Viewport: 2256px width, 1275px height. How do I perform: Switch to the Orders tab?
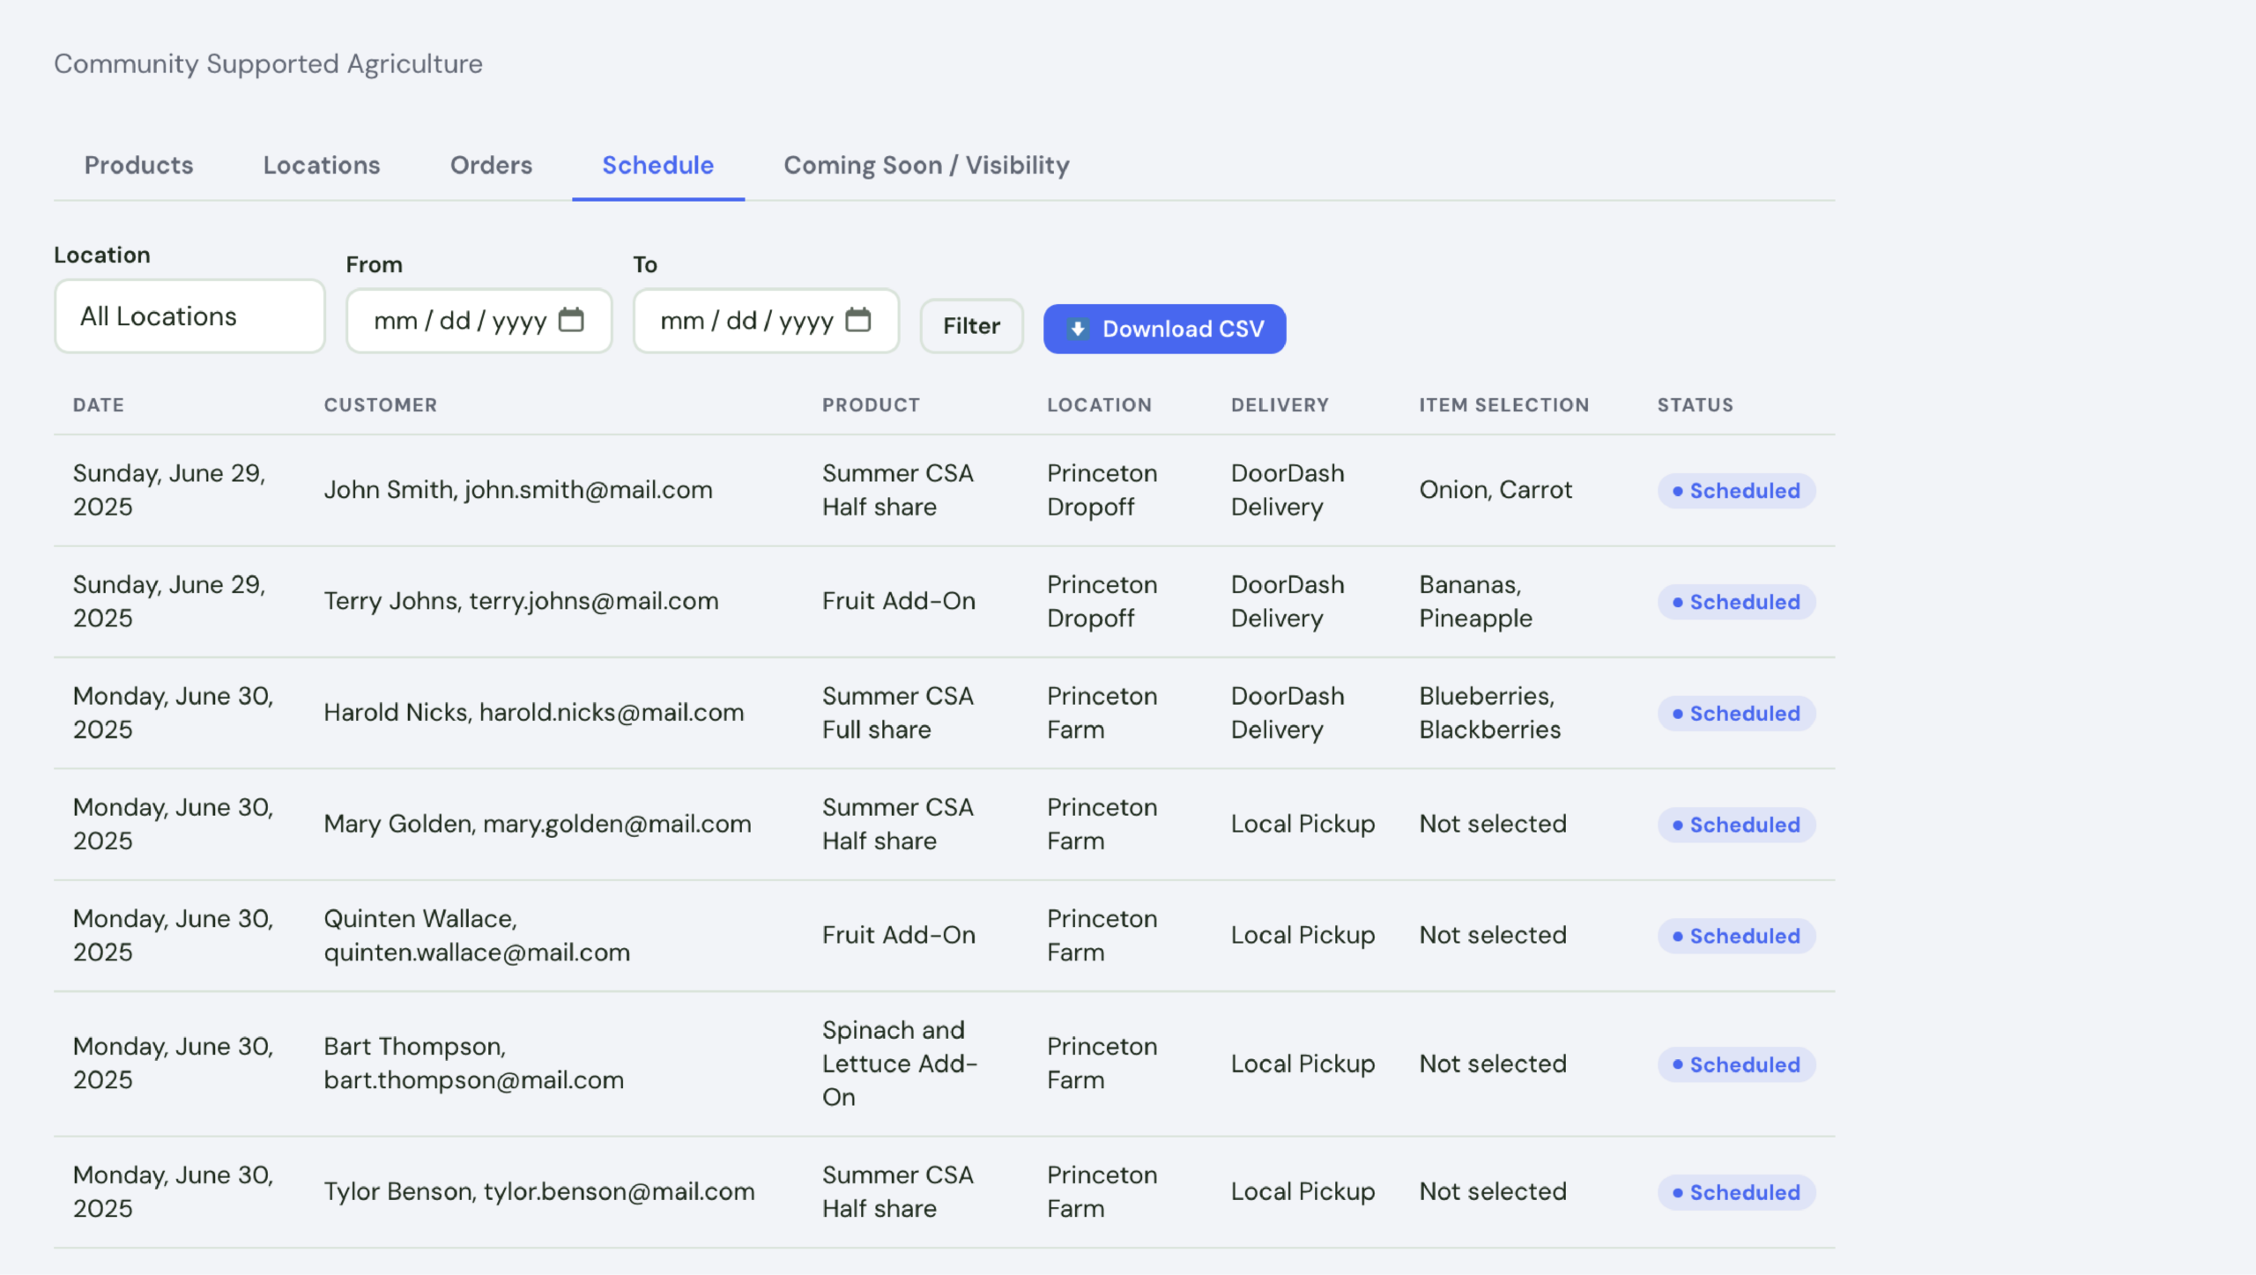pyautogui.click(x=491, y=166)
